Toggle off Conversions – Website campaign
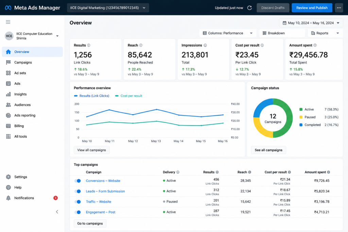This screenshot has height=232, width=348. 78,181
